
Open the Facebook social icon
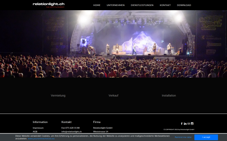182,124
